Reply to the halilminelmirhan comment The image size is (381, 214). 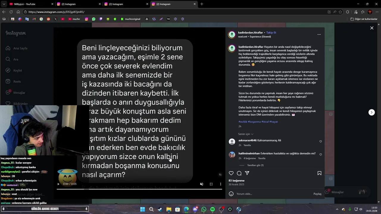[x=262, y=158]
